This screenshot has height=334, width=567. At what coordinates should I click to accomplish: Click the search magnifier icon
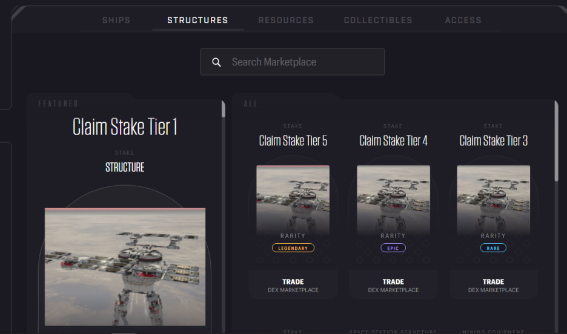pos(216,62)
